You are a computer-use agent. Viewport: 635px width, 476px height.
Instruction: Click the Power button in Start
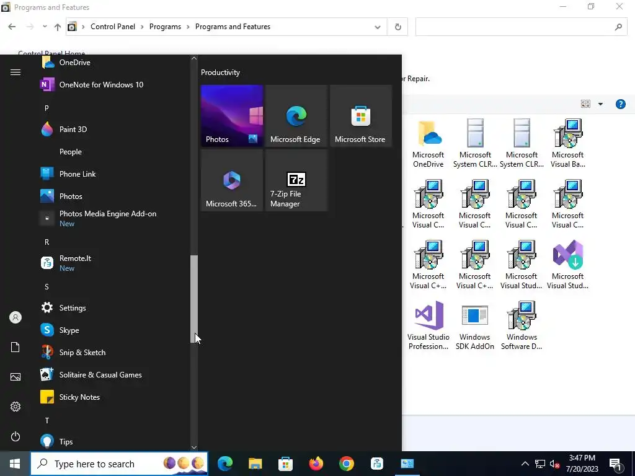[x=16, y=436]
